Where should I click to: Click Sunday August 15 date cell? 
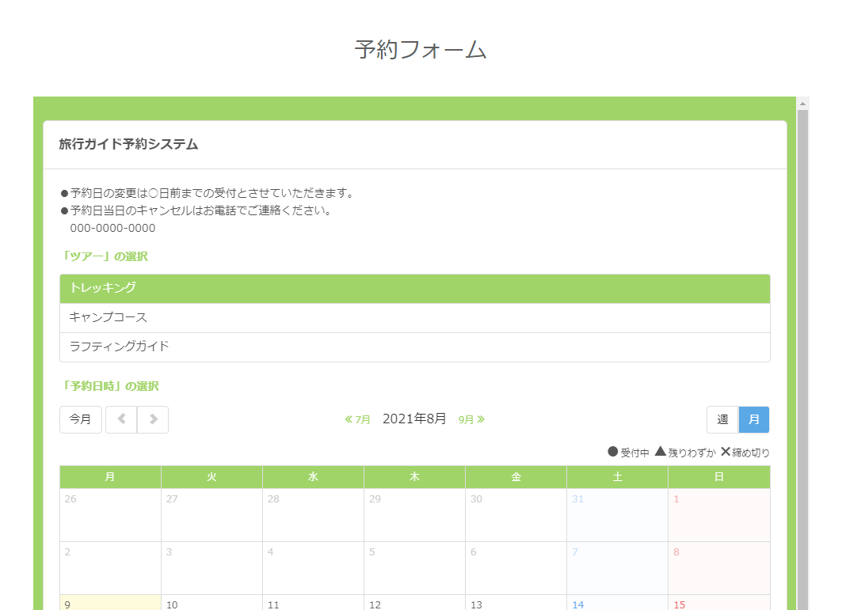(x=718, y=603)
